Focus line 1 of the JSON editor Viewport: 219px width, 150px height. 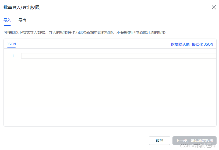pos(118,56)
